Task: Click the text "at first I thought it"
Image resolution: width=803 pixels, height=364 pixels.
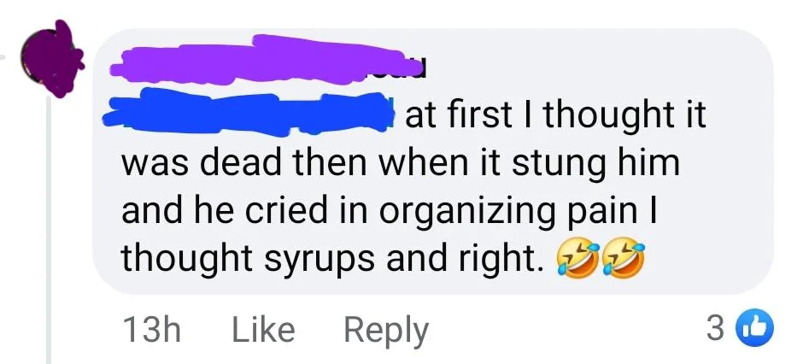Action: tap(555, 116)
